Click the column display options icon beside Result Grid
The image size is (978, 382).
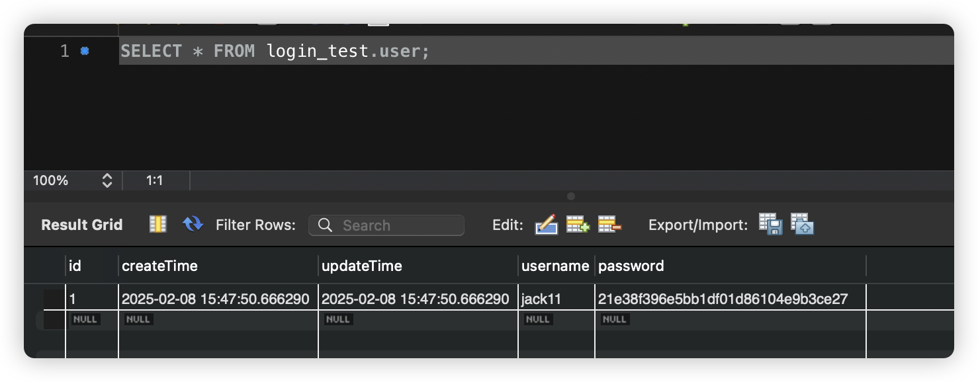click(x=157, y=224)
